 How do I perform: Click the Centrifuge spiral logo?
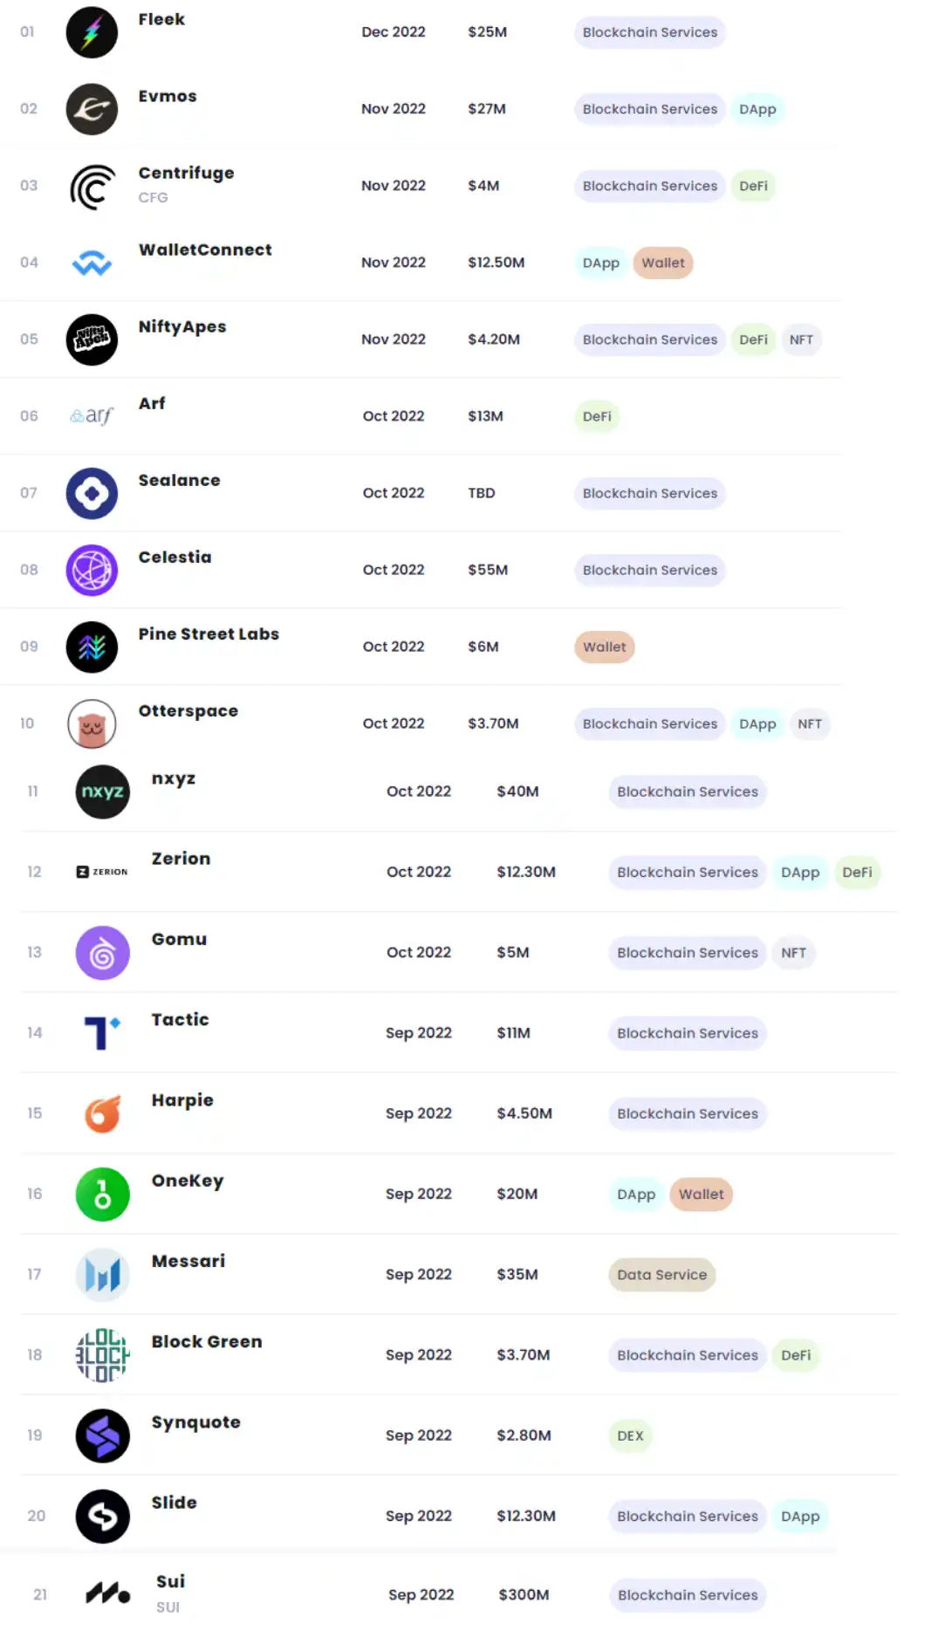[x=92, y=187]
